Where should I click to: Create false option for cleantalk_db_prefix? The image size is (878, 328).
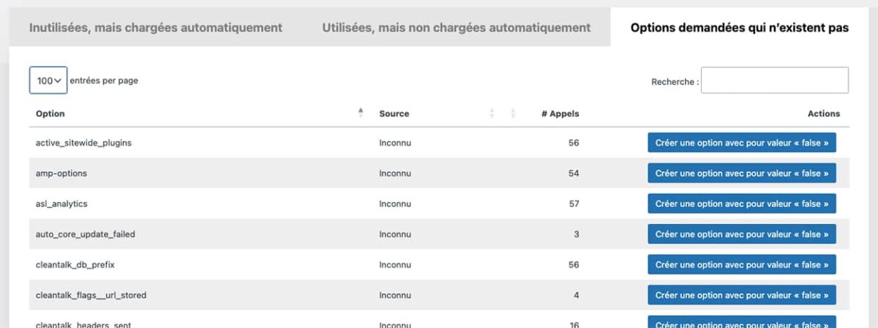pyautogui.click(x=742, y=264)
